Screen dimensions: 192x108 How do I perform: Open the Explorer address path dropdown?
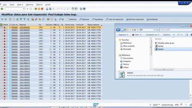coord(154,30)
